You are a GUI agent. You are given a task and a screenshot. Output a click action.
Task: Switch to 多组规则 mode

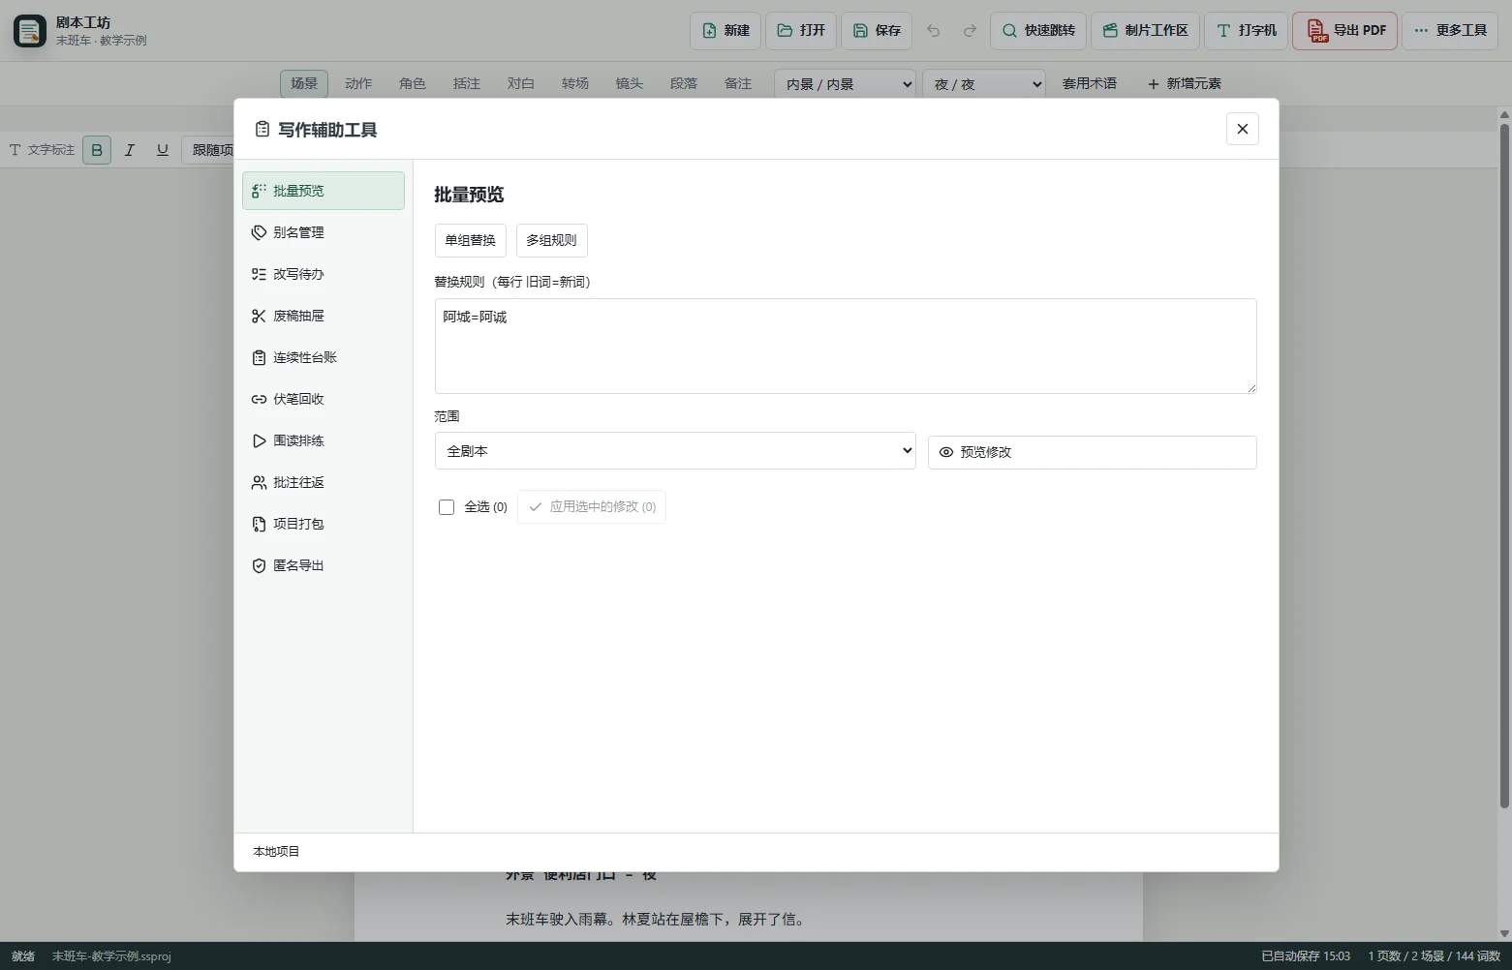click(x=552, y=240)
